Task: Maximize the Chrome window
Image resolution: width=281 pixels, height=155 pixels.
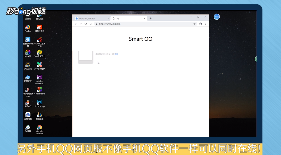Action: (198, 17)
